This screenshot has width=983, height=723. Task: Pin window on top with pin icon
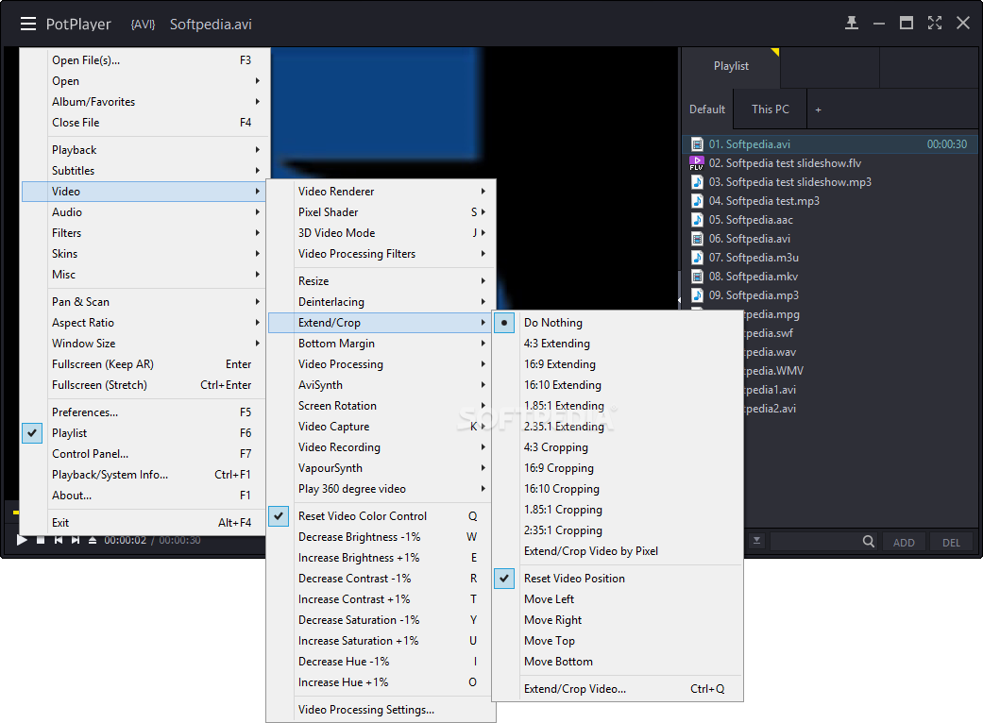[x=852, y=24]
